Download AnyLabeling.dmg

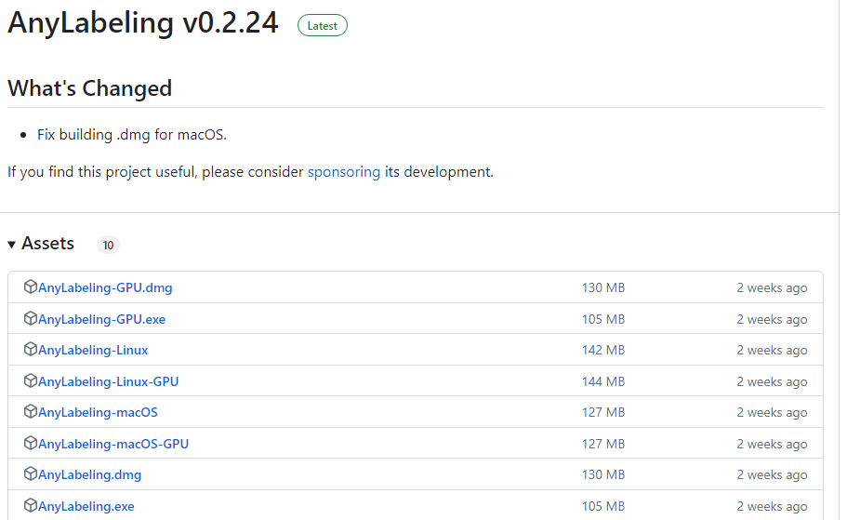coord(89,474)
